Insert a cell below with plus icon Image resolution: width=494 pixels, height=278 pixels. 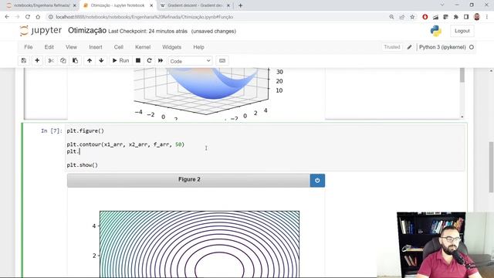coord(37,60)
